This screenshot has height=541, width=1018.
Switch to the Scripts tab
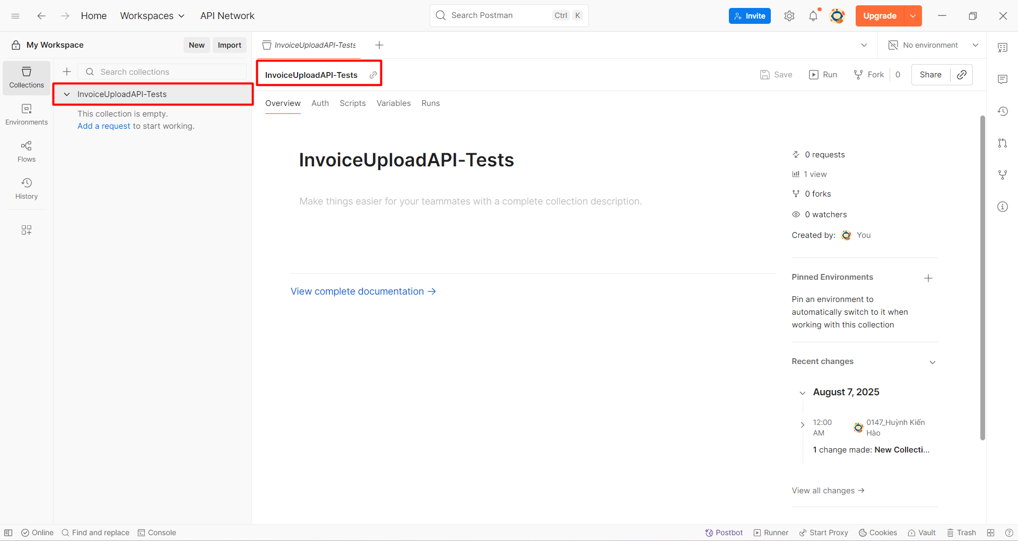pos(352,103)
